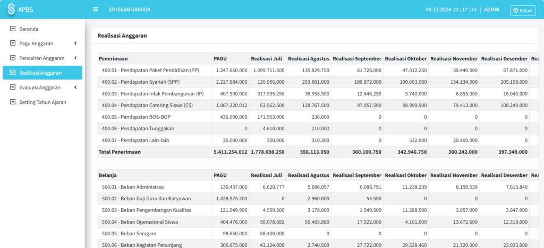Click the date and time display
This screenshot has width=544, height=248.
[x=451, y=10]
